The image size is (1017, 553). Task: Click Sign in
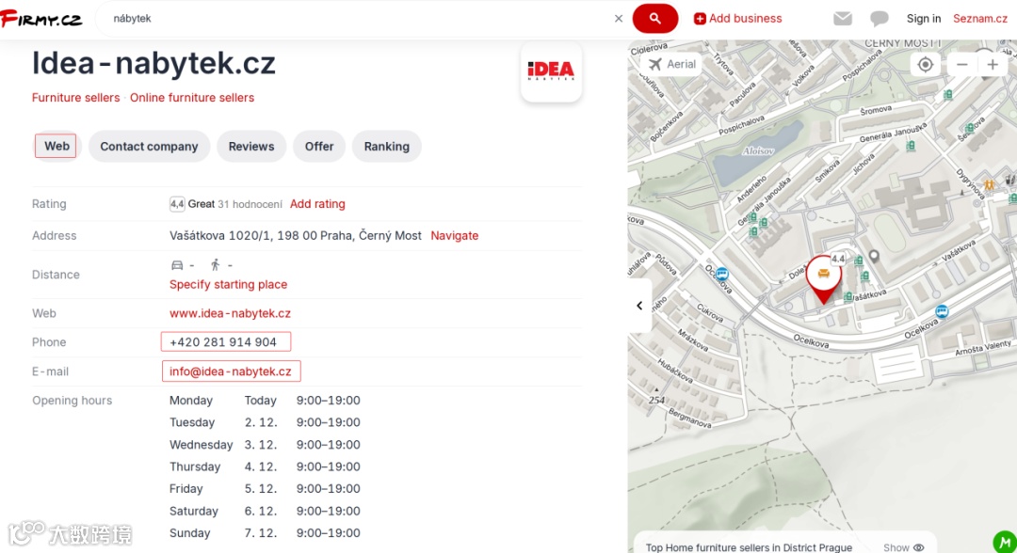tap(924, 19)
